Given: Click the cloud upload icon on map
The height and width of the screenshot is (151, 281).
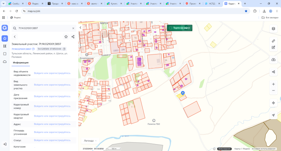Looking at the screenshot, I should coord(273,60).
